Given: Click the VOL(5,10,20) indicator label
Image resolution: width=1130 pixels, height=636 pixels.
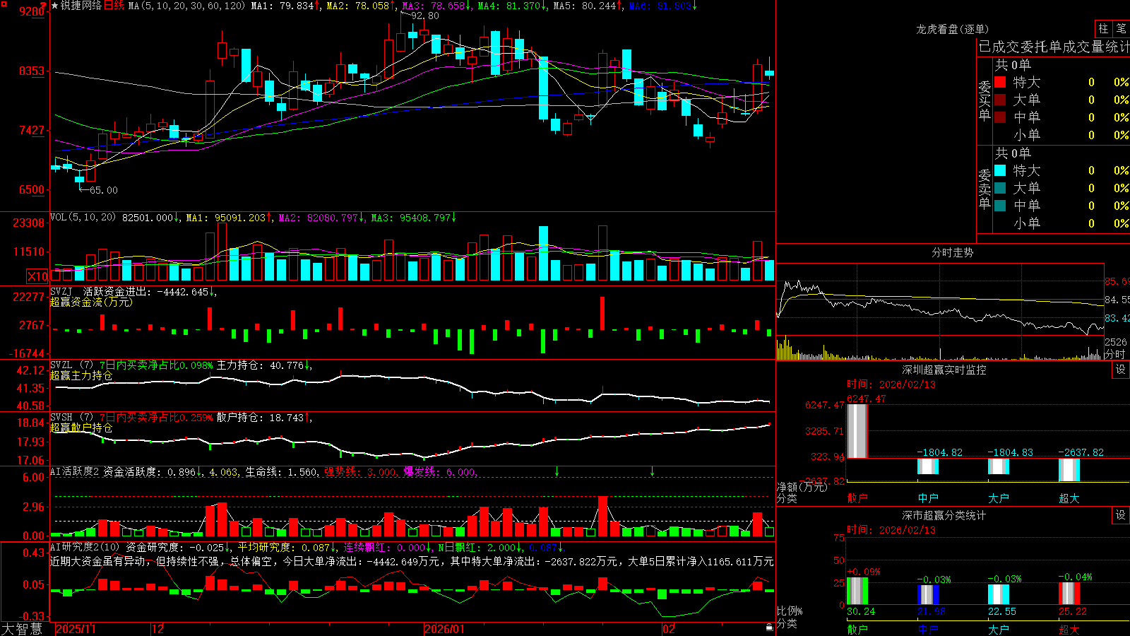Looking at the screenshot, I should click(x=83, y=218).
